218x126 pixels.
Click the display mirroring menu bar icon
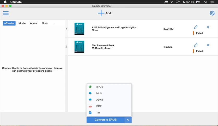point(178,2)
